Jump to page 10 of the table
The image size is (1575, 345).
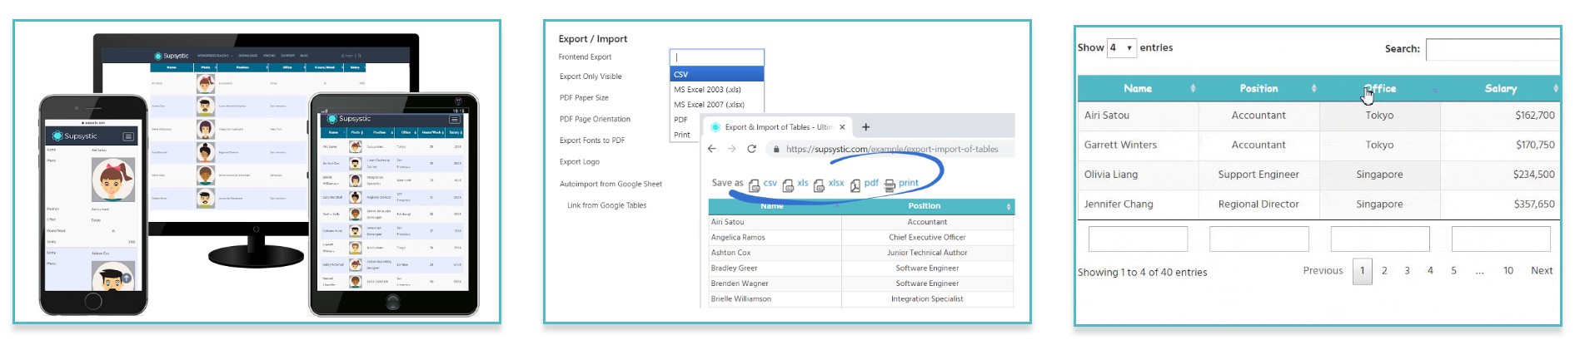click(x=1508, y=271)
